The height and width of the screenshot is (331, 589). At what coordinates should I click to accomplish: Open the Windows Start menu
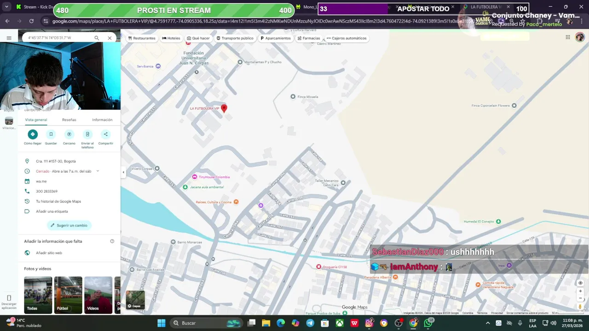162,323
